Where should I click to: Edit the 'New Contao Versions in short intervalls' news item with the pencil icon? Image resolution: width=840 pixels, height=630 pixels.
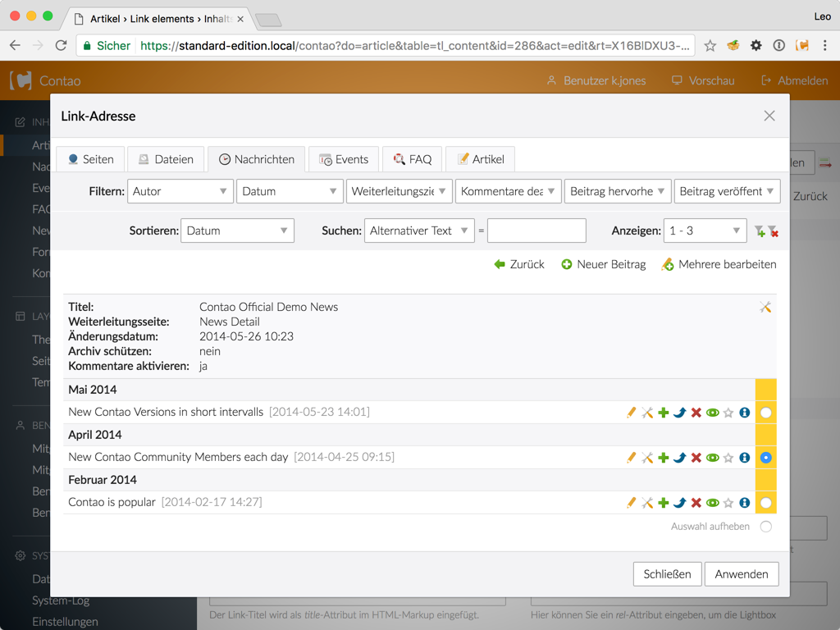(631, 413)
